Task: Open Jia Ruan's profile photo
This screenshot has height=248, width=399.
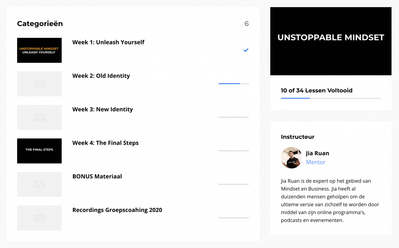Action: point(291,158)
